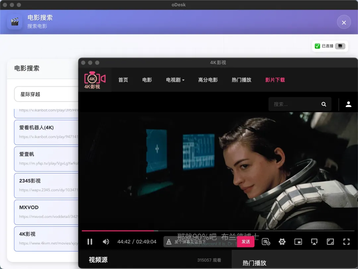Click the 视频源 section heading

tap(98, 260)
